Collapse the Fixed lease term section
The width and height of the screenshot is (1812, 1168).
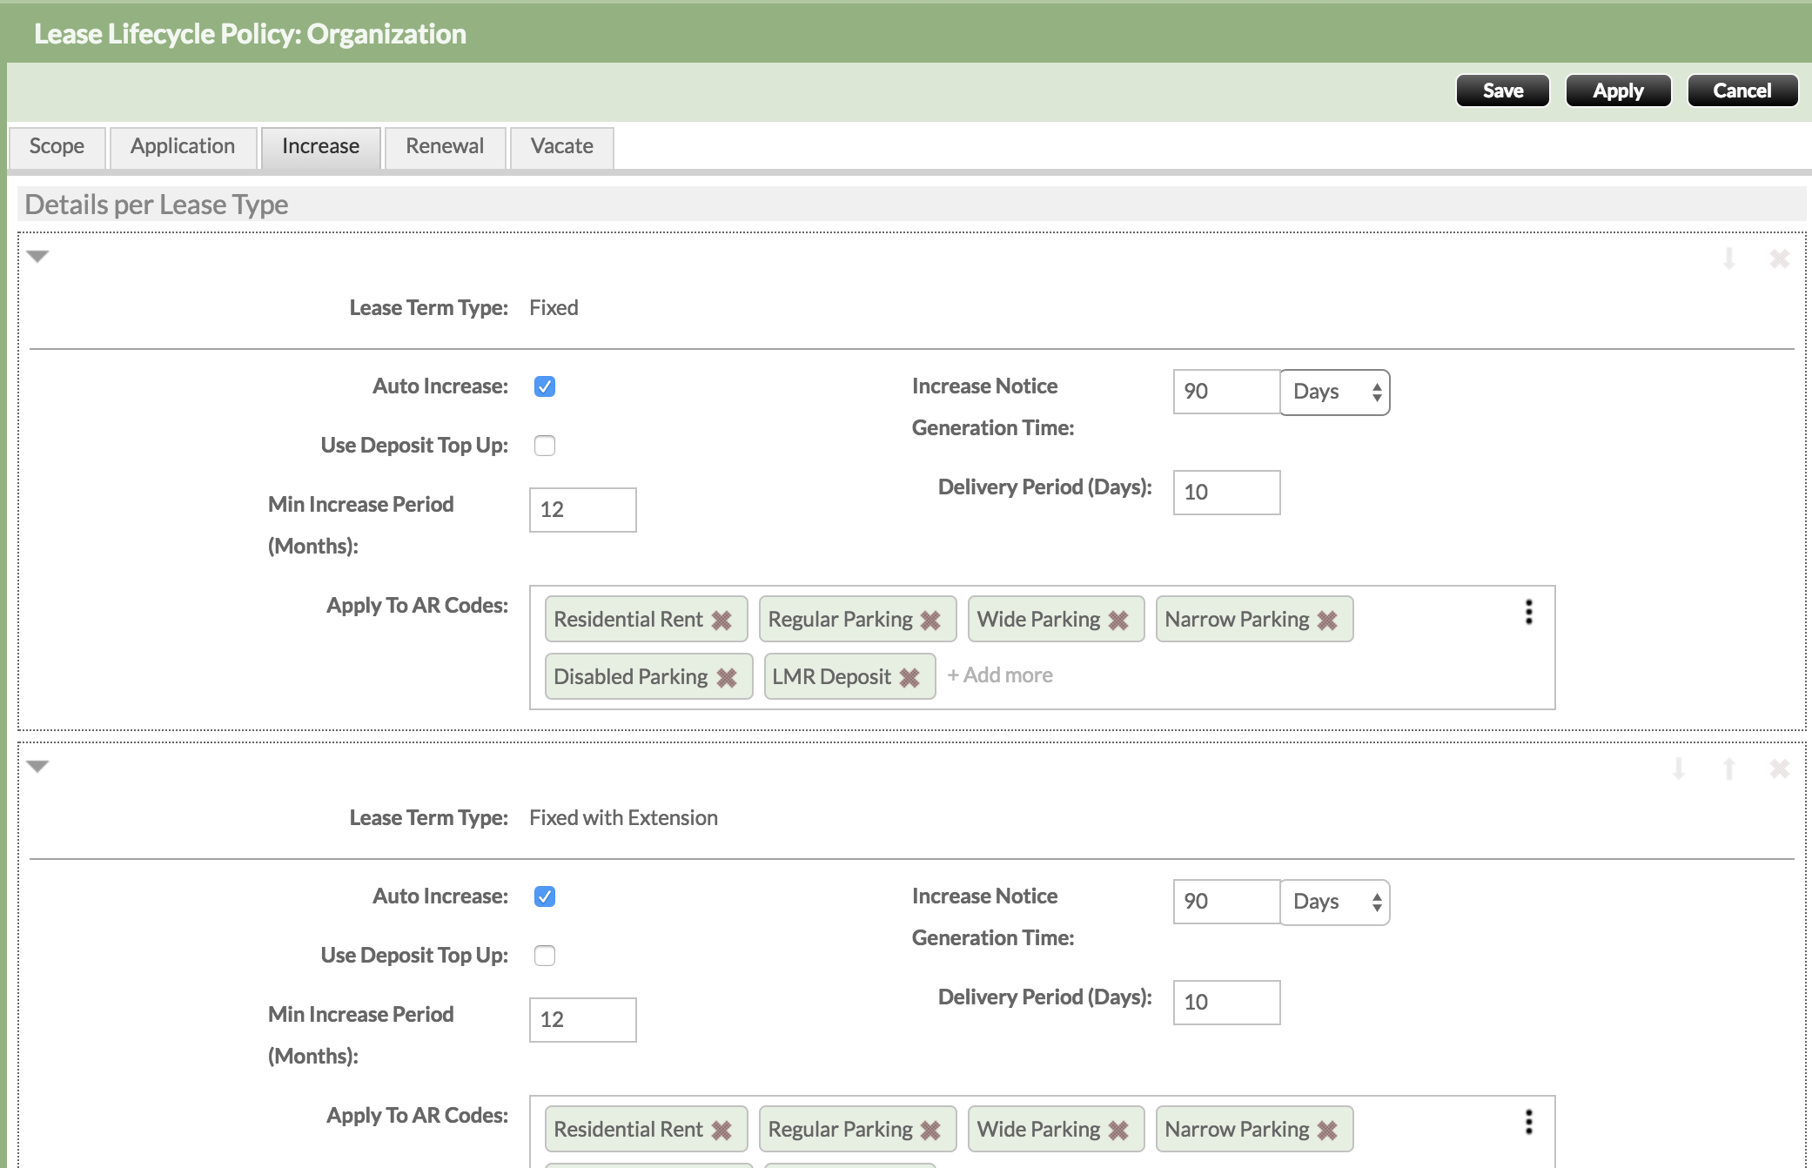click(x=37, y=256)
